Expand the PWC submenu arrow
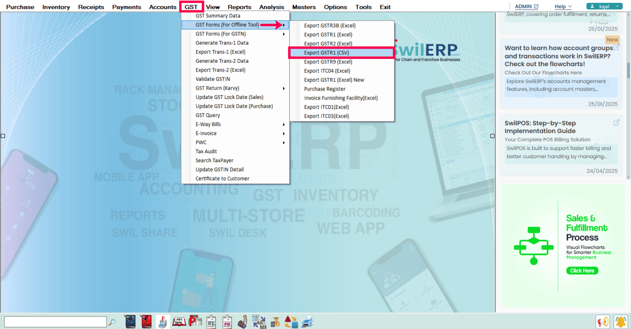Image resolution: width=631 pixels, height=329 pixels. (x=284, y=142)
